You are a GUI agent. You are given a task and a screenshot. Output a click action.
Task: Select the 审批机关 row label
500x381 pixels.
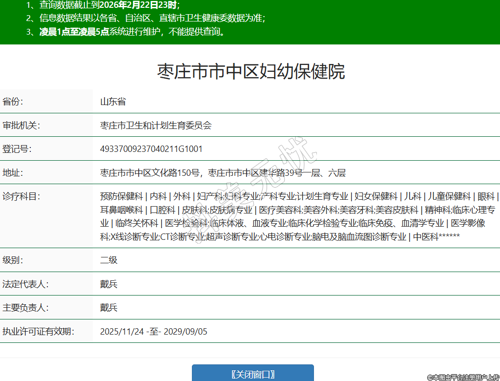pos(21,126)
